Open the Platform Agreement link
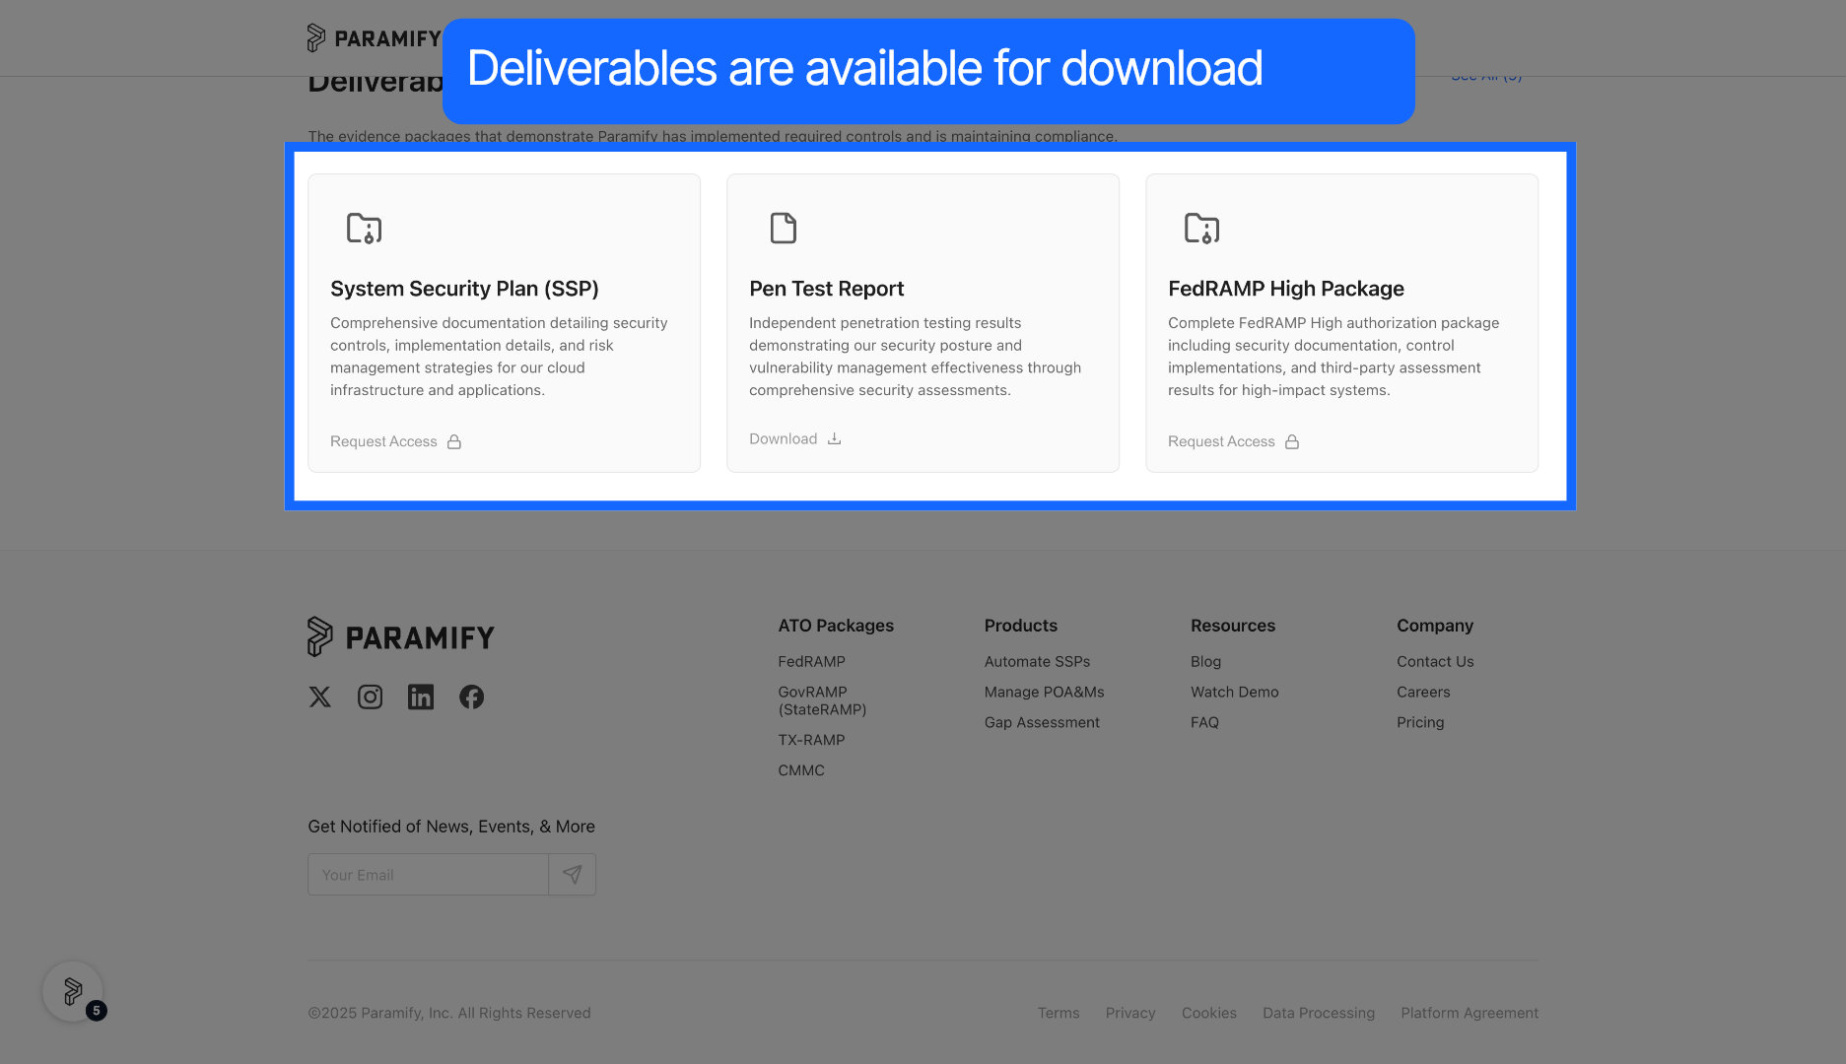The height and width of the screenshot is (1064, 1846). 1470,1013
